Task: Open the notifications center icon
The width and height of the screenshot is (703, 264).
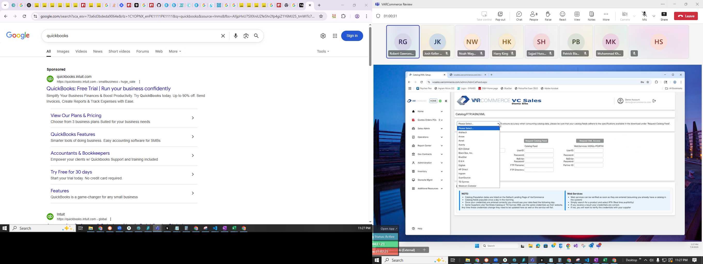Action: [694, 260]
